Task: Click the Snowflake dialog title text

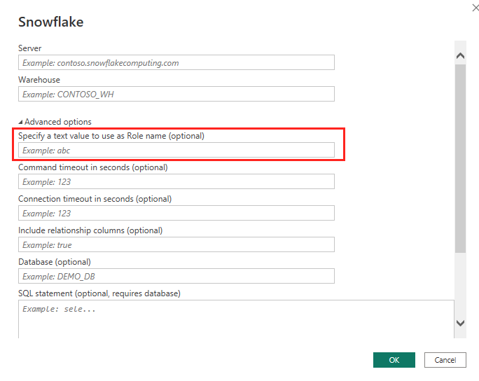Action: pyautogui.click(x=51, y=22)
